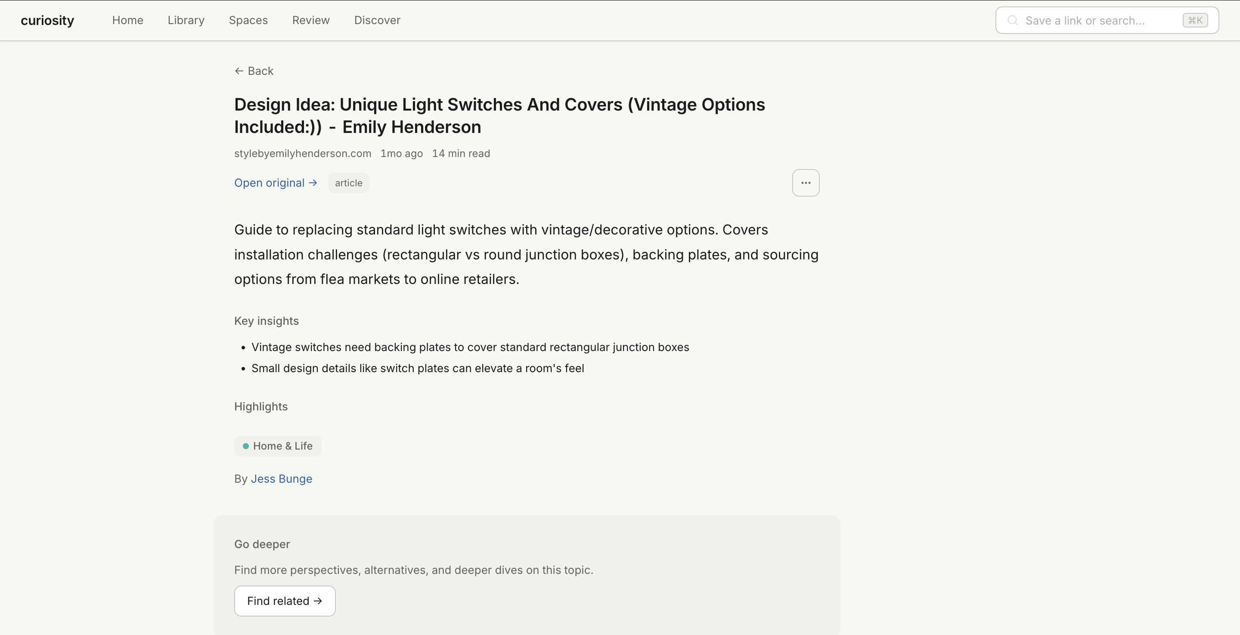Select the article type tag
The height and width of the screenshot is (635, 1240).
(x=348, y=183)
